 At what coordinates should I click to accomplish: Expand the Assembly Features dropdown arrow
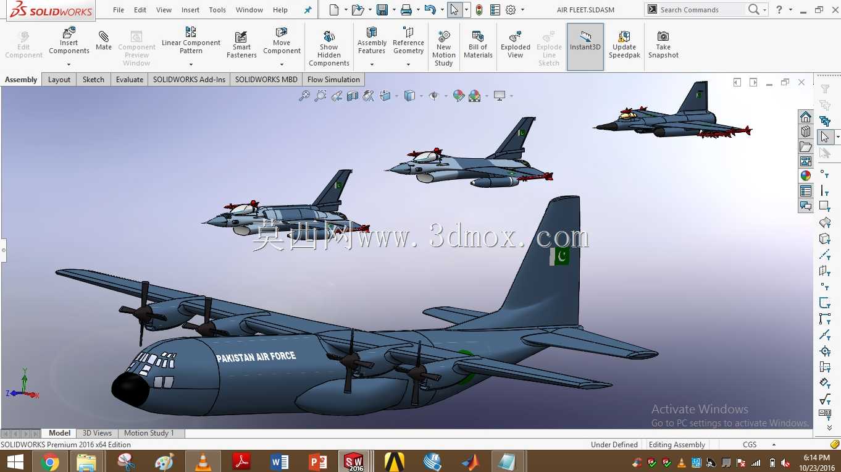(372, 64)
